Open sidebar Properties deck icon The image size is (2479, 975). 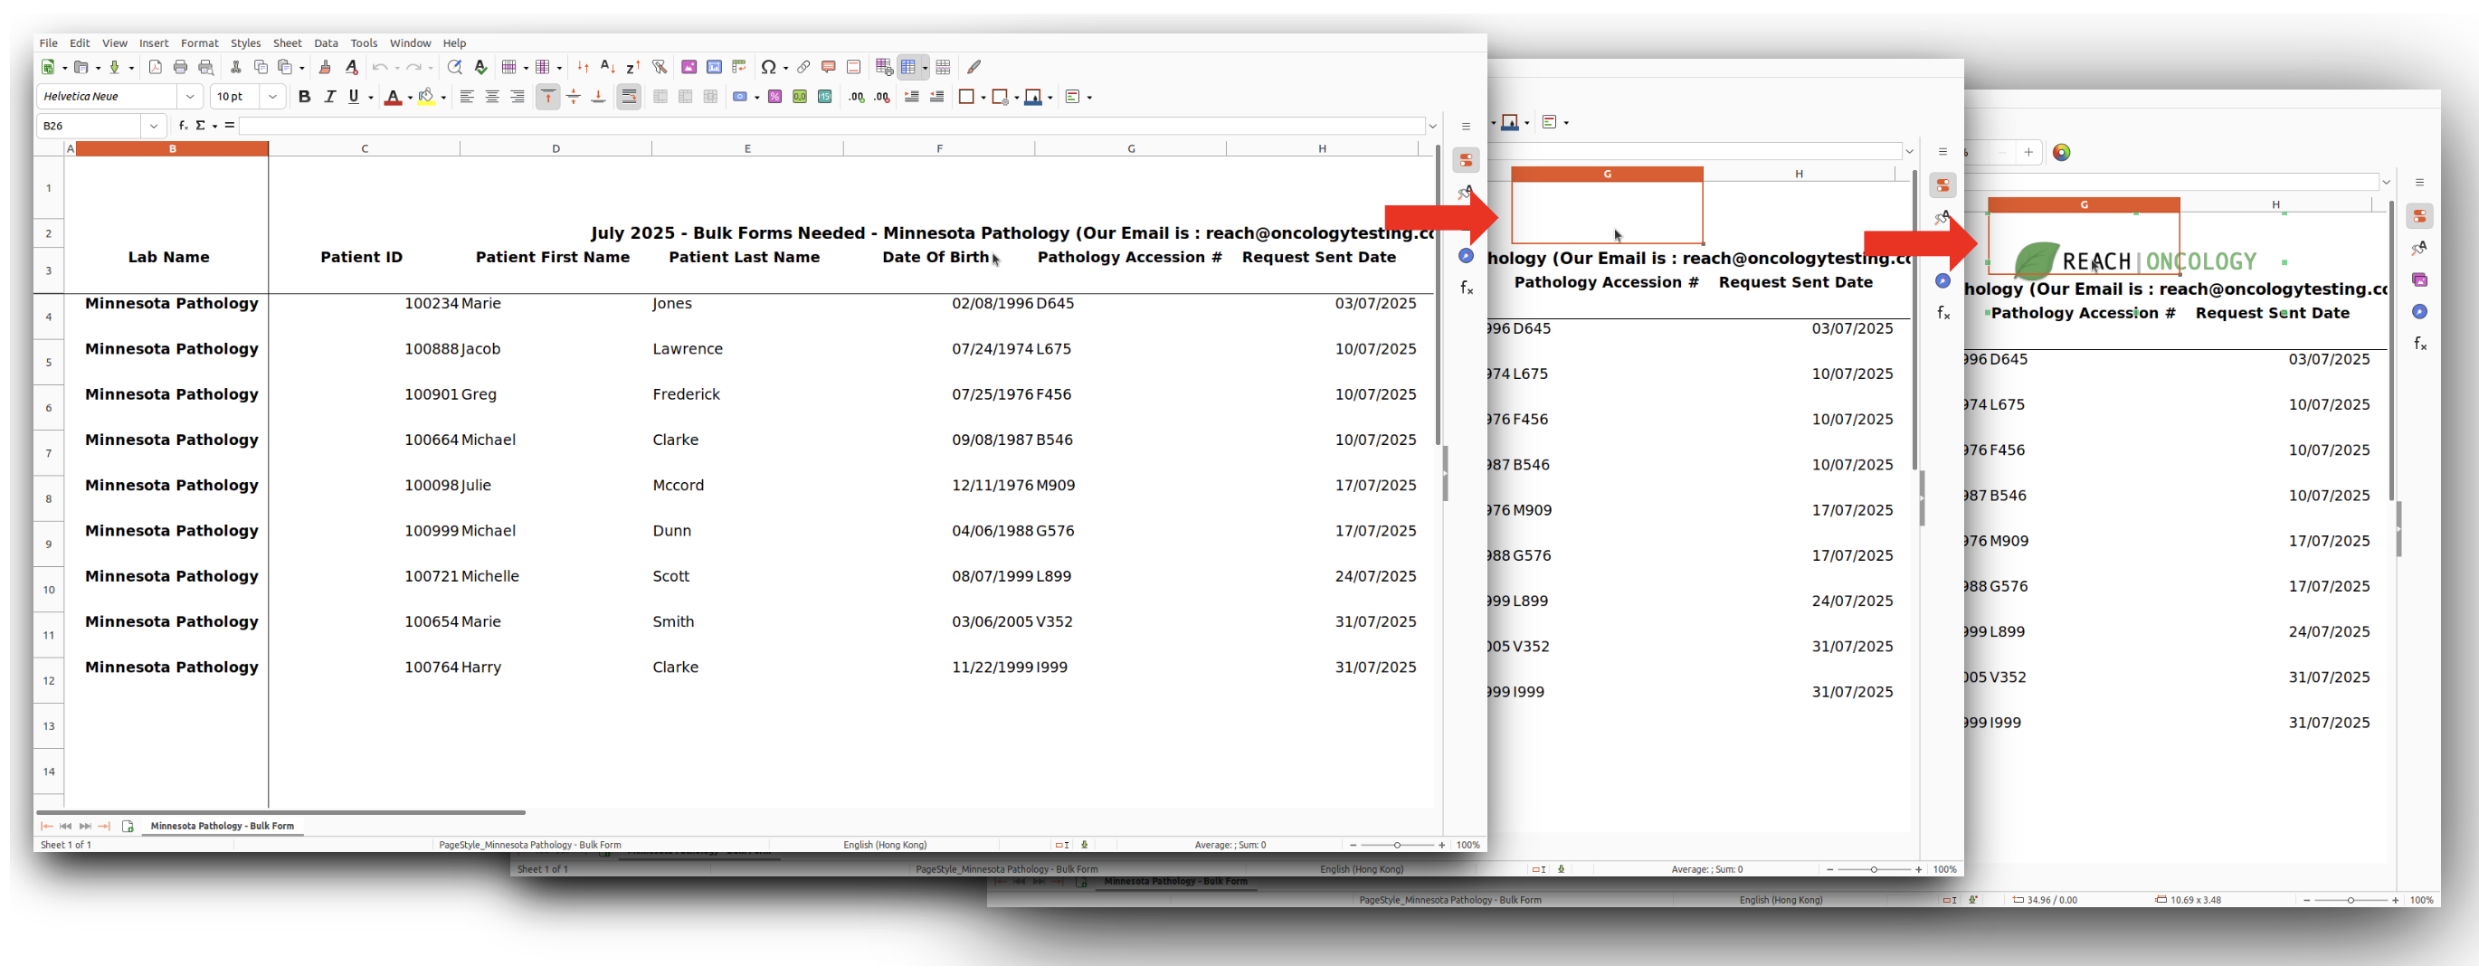click(x=1466, y=160)
